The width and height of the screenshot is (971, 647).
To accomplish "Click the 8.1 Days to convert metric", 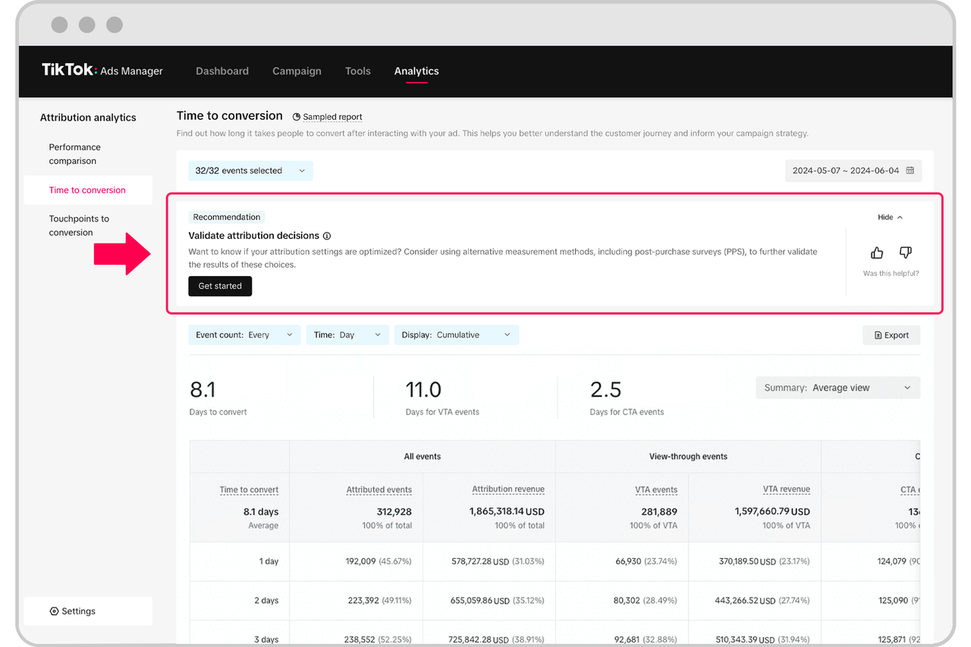I will pos(218,397).
